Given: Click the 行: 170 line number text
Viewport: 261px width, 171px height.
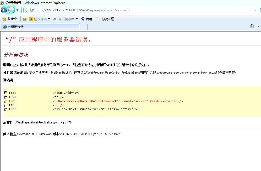Looking at the screenshot, I should 66,122.
